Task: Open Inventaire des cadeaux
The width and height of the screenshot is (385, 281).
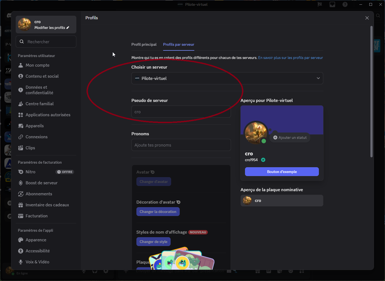Action: click(x=47, y=205)
